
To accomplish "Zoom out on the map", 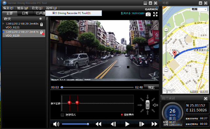I will tap(166, 70).
